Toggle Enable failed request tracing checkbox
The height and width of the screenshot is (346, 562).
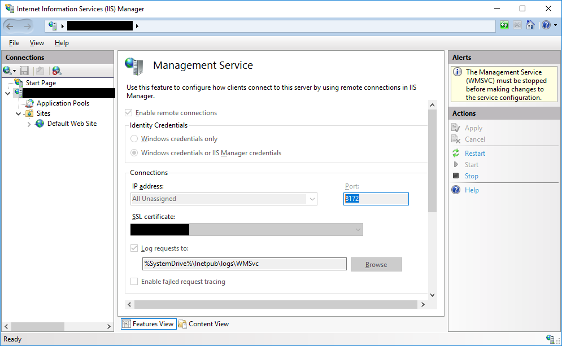point(134,282)
